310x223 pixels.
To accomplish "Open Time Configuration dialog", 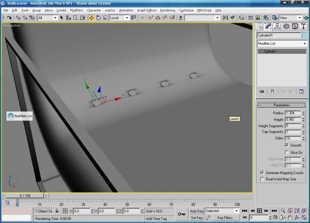I will [x=276, y=217].
